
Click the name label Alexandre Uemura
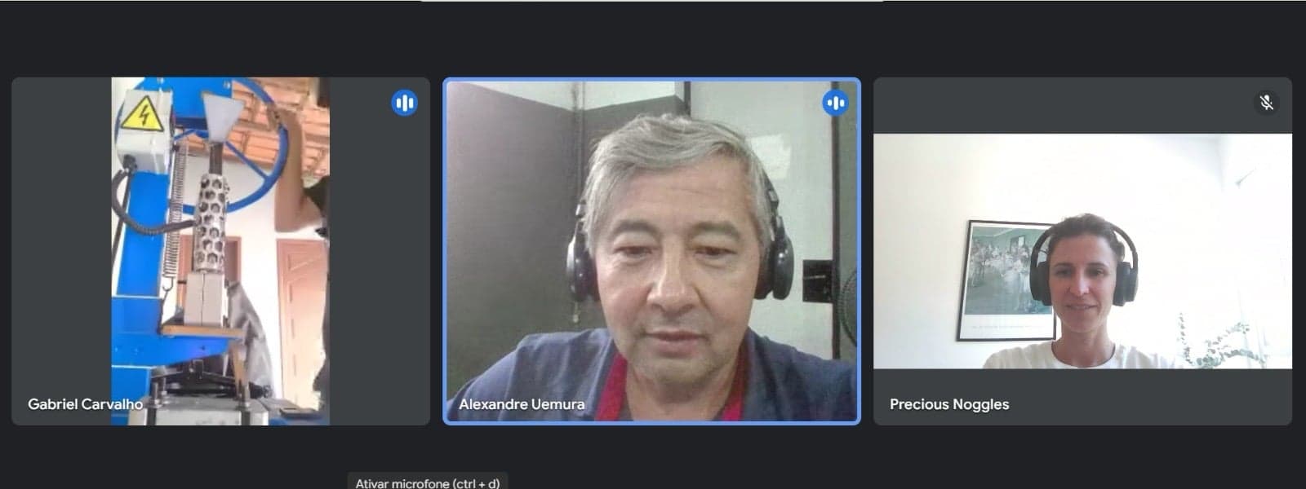(522, 404)
